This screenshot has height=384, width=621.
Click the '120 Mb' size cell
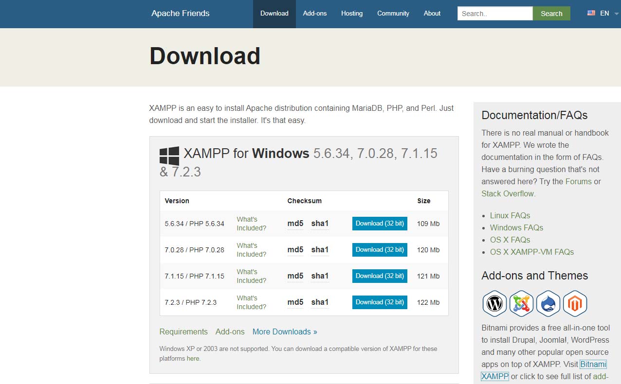pos(428,250)
